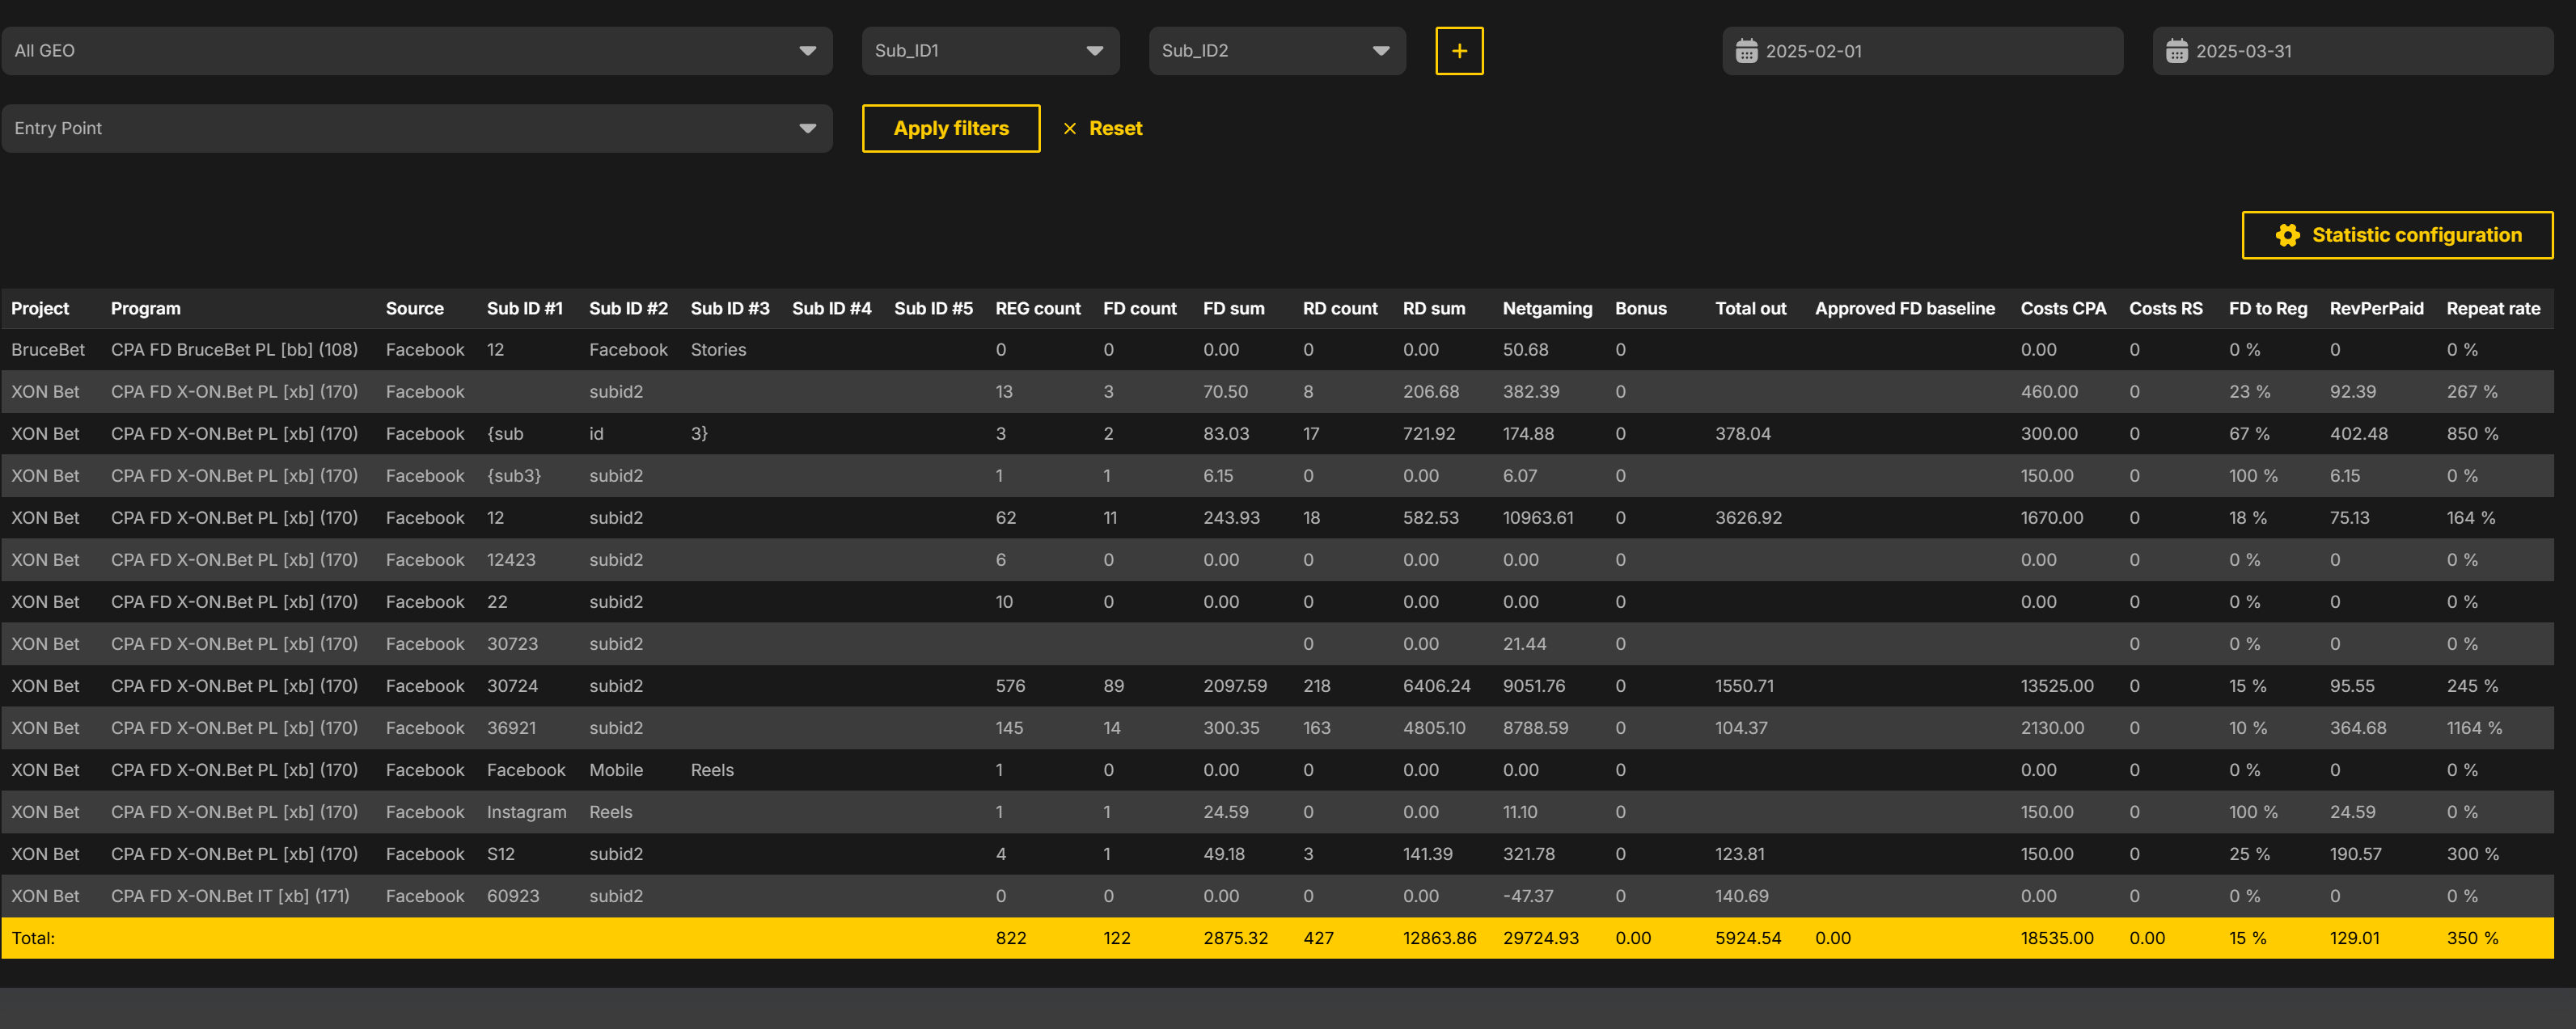Screen dimensions: 2576x1029
Task: Click the Sub ID #2 column header
Action: [x=628, y=309]
